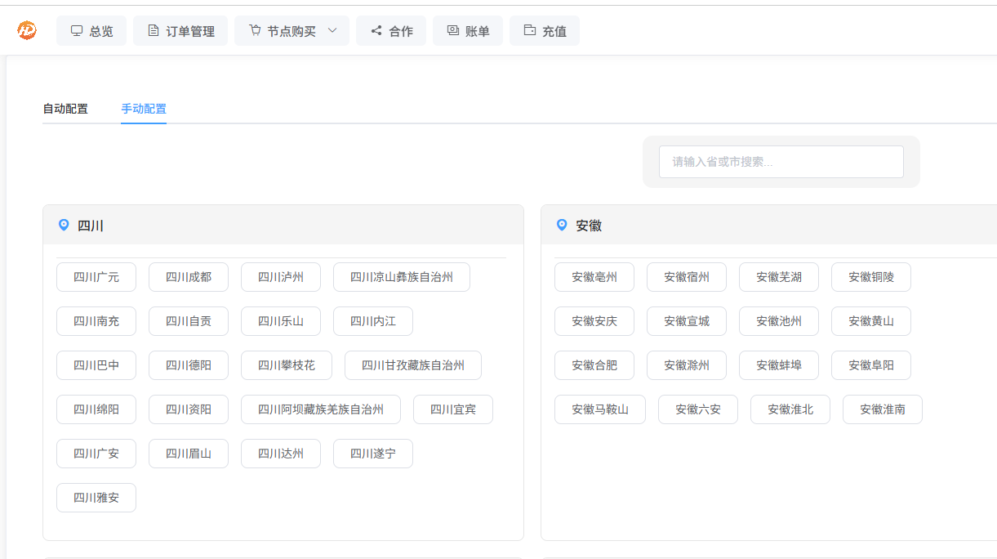Click the 四川 province header text
Viewport: 997px width, 559px height.
tap(91, 226)
